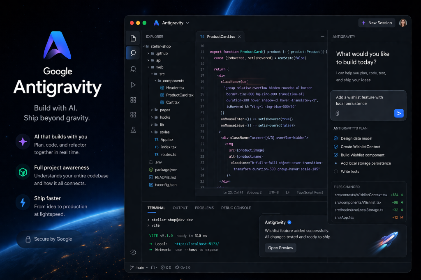Click the sparkle icon beside AI that builds

(x=23, y=142)
